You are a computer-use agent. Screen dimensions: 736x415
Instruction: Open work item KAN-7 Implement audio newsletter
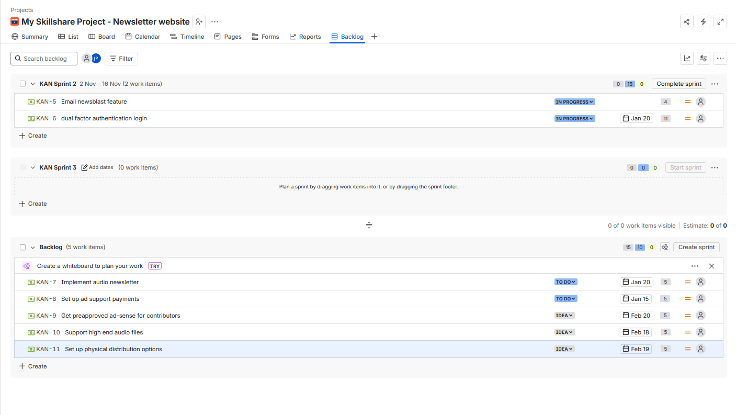point(99,282)
